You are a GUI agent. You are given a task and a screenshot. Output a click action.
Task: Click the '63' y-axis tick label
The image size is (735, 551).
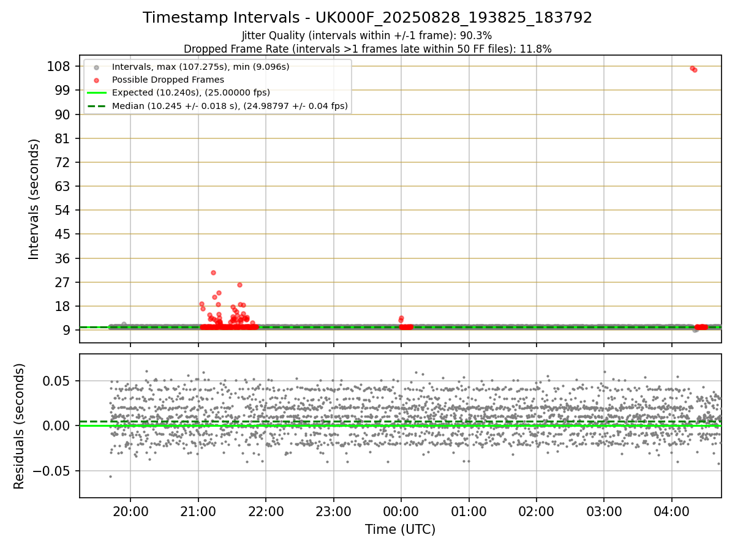pos(62,186)
